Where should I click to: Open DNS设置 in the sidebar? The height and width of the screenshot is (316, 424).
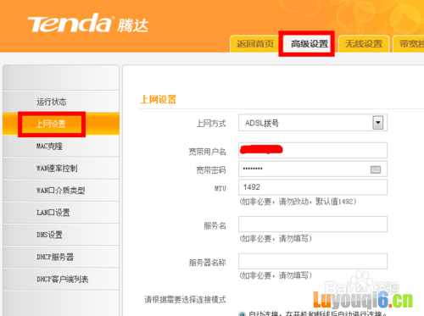click(x=61, y=235)
